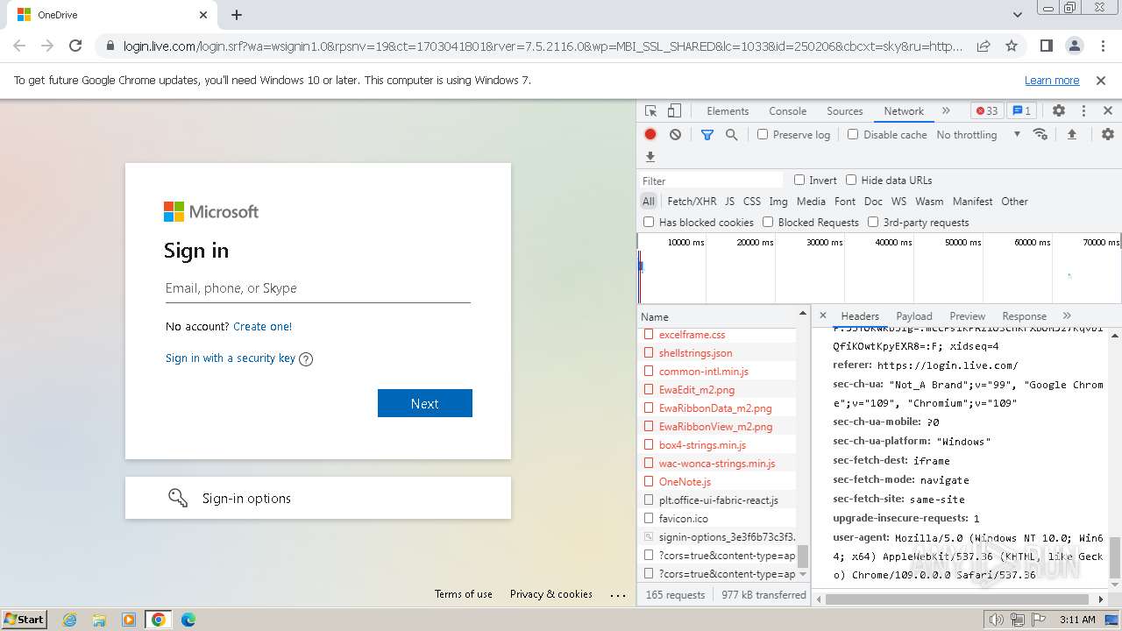Viewport: 1122px width, 631px height.
Task: Clear the network log
Action: click(675, 134)
